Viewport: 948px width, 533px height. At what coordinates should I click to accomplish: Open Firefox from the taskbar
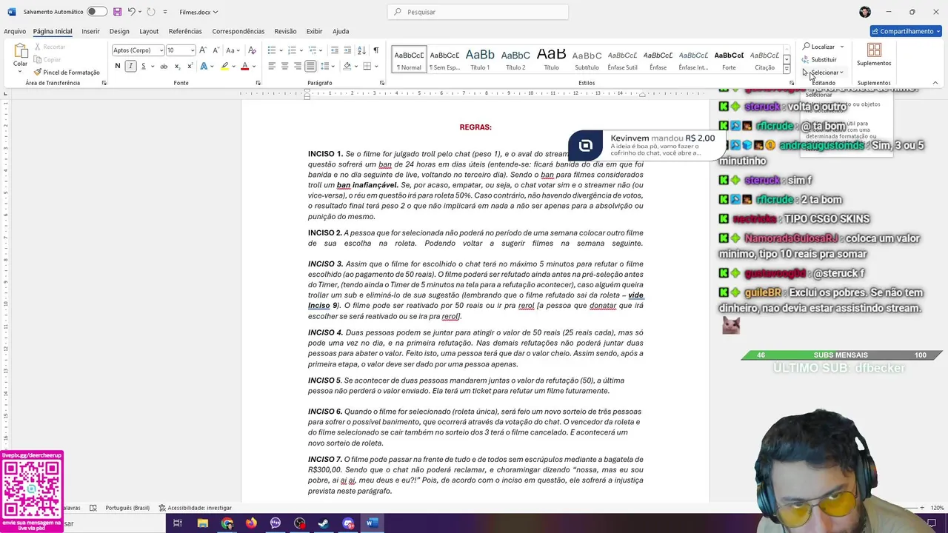[251, 523]
